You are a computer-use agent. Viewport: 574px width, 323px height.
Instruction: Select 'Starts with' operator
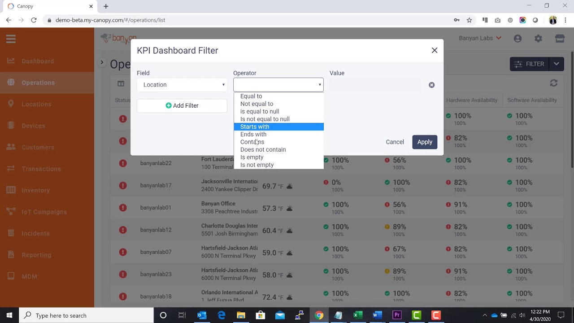click(278, 127)
